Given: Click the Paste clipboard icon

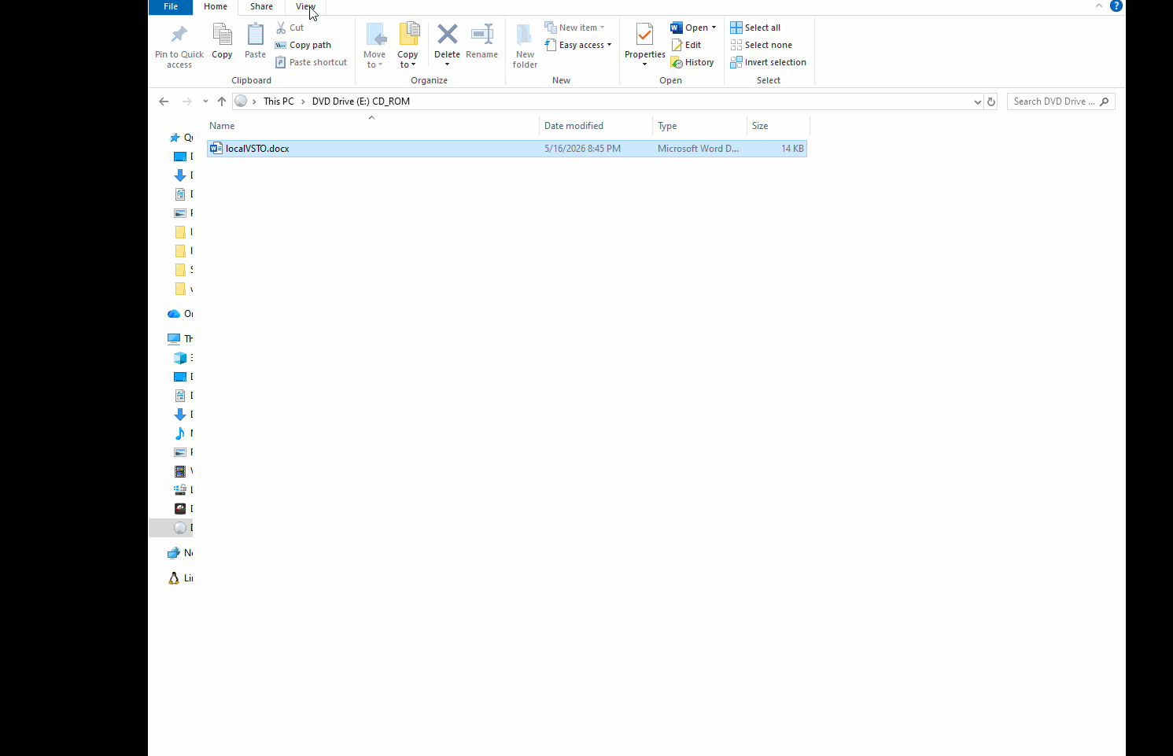Looking at the screenshot, I should pyautogui.click(x=255, y=35).
